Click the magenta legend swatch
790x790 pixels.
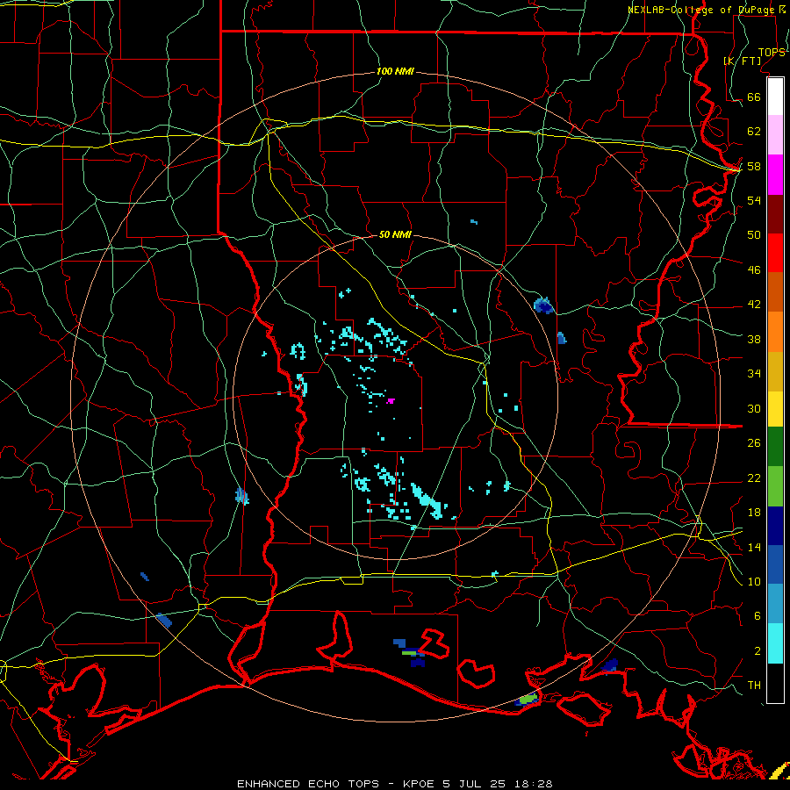point(775,175)
